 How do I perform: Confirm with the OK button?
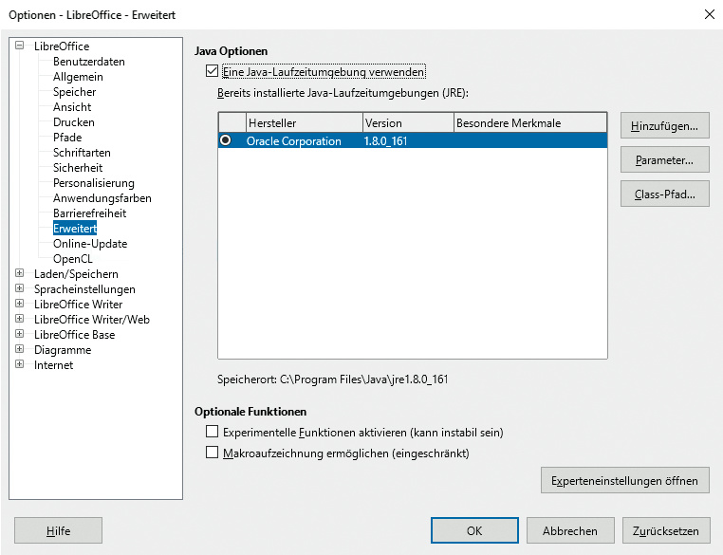(474, 530)
